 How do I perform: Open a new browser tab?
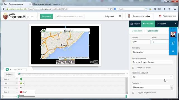coord(64,4)
